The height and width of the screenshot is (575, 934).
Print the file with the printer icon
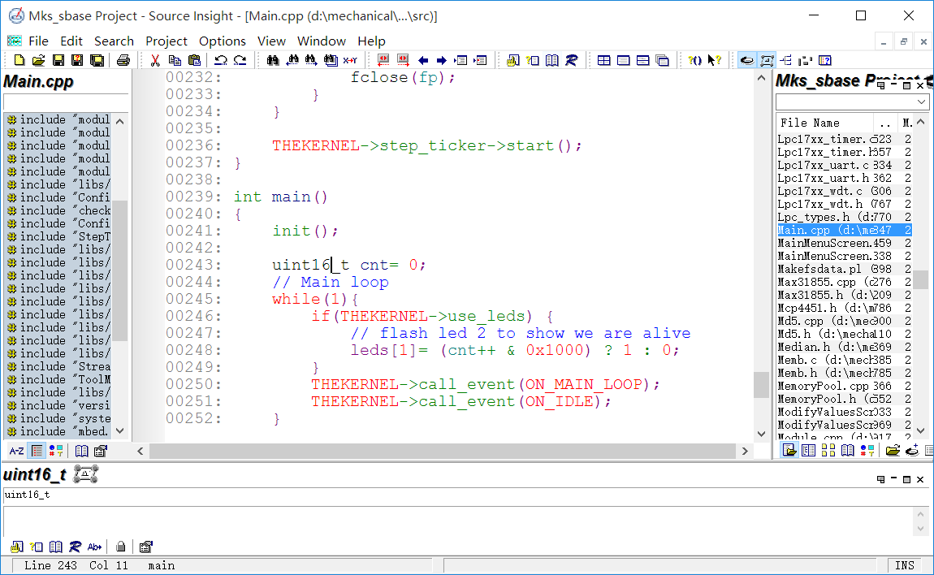[123, 60]
